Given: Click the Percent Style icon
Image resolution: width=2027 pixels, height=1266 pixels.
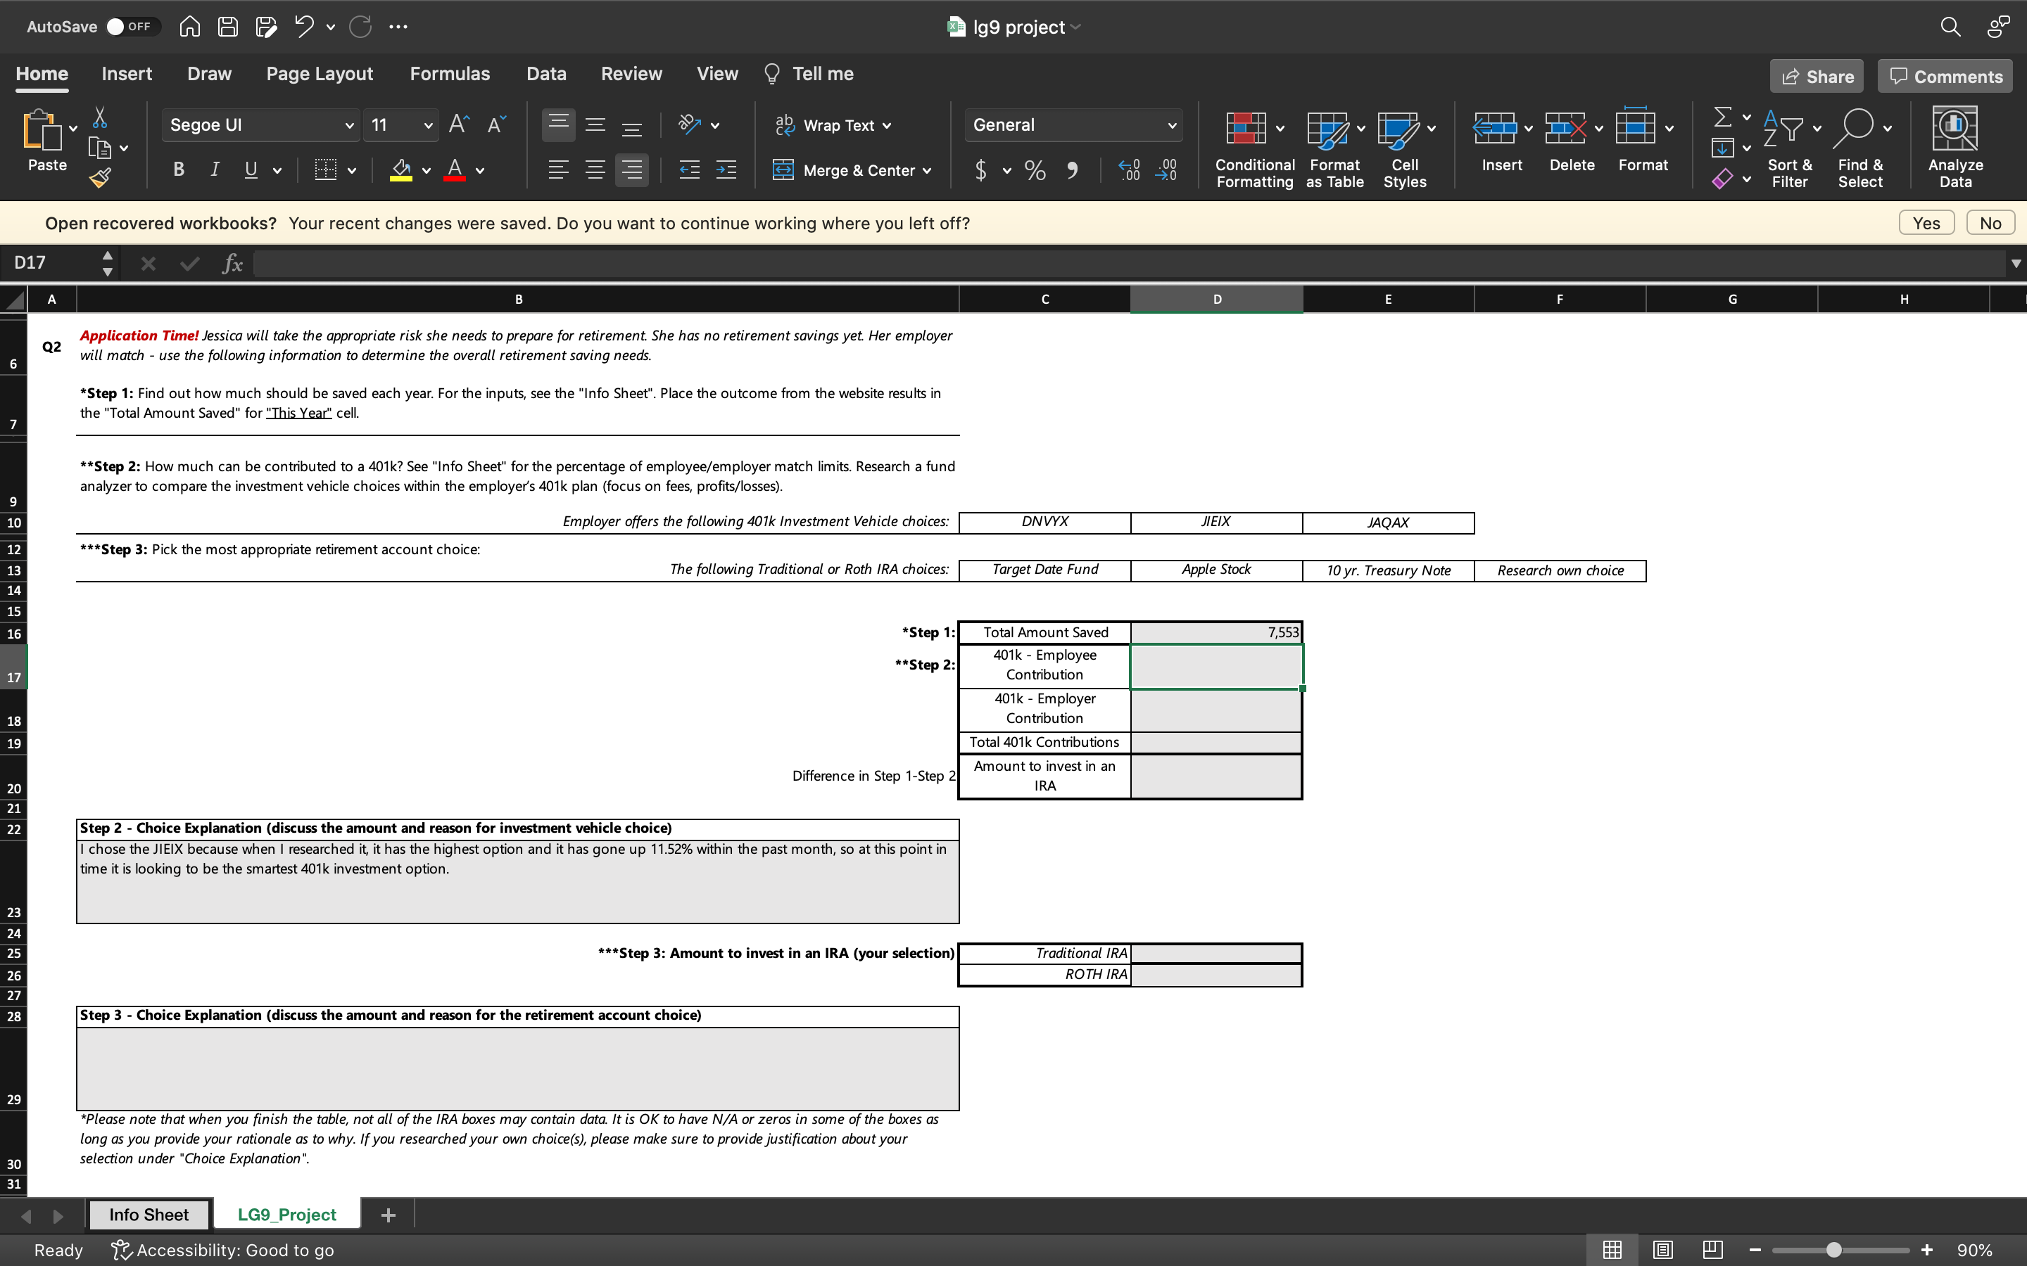Looking at the screenshot, I should [x=1035, y=171].
